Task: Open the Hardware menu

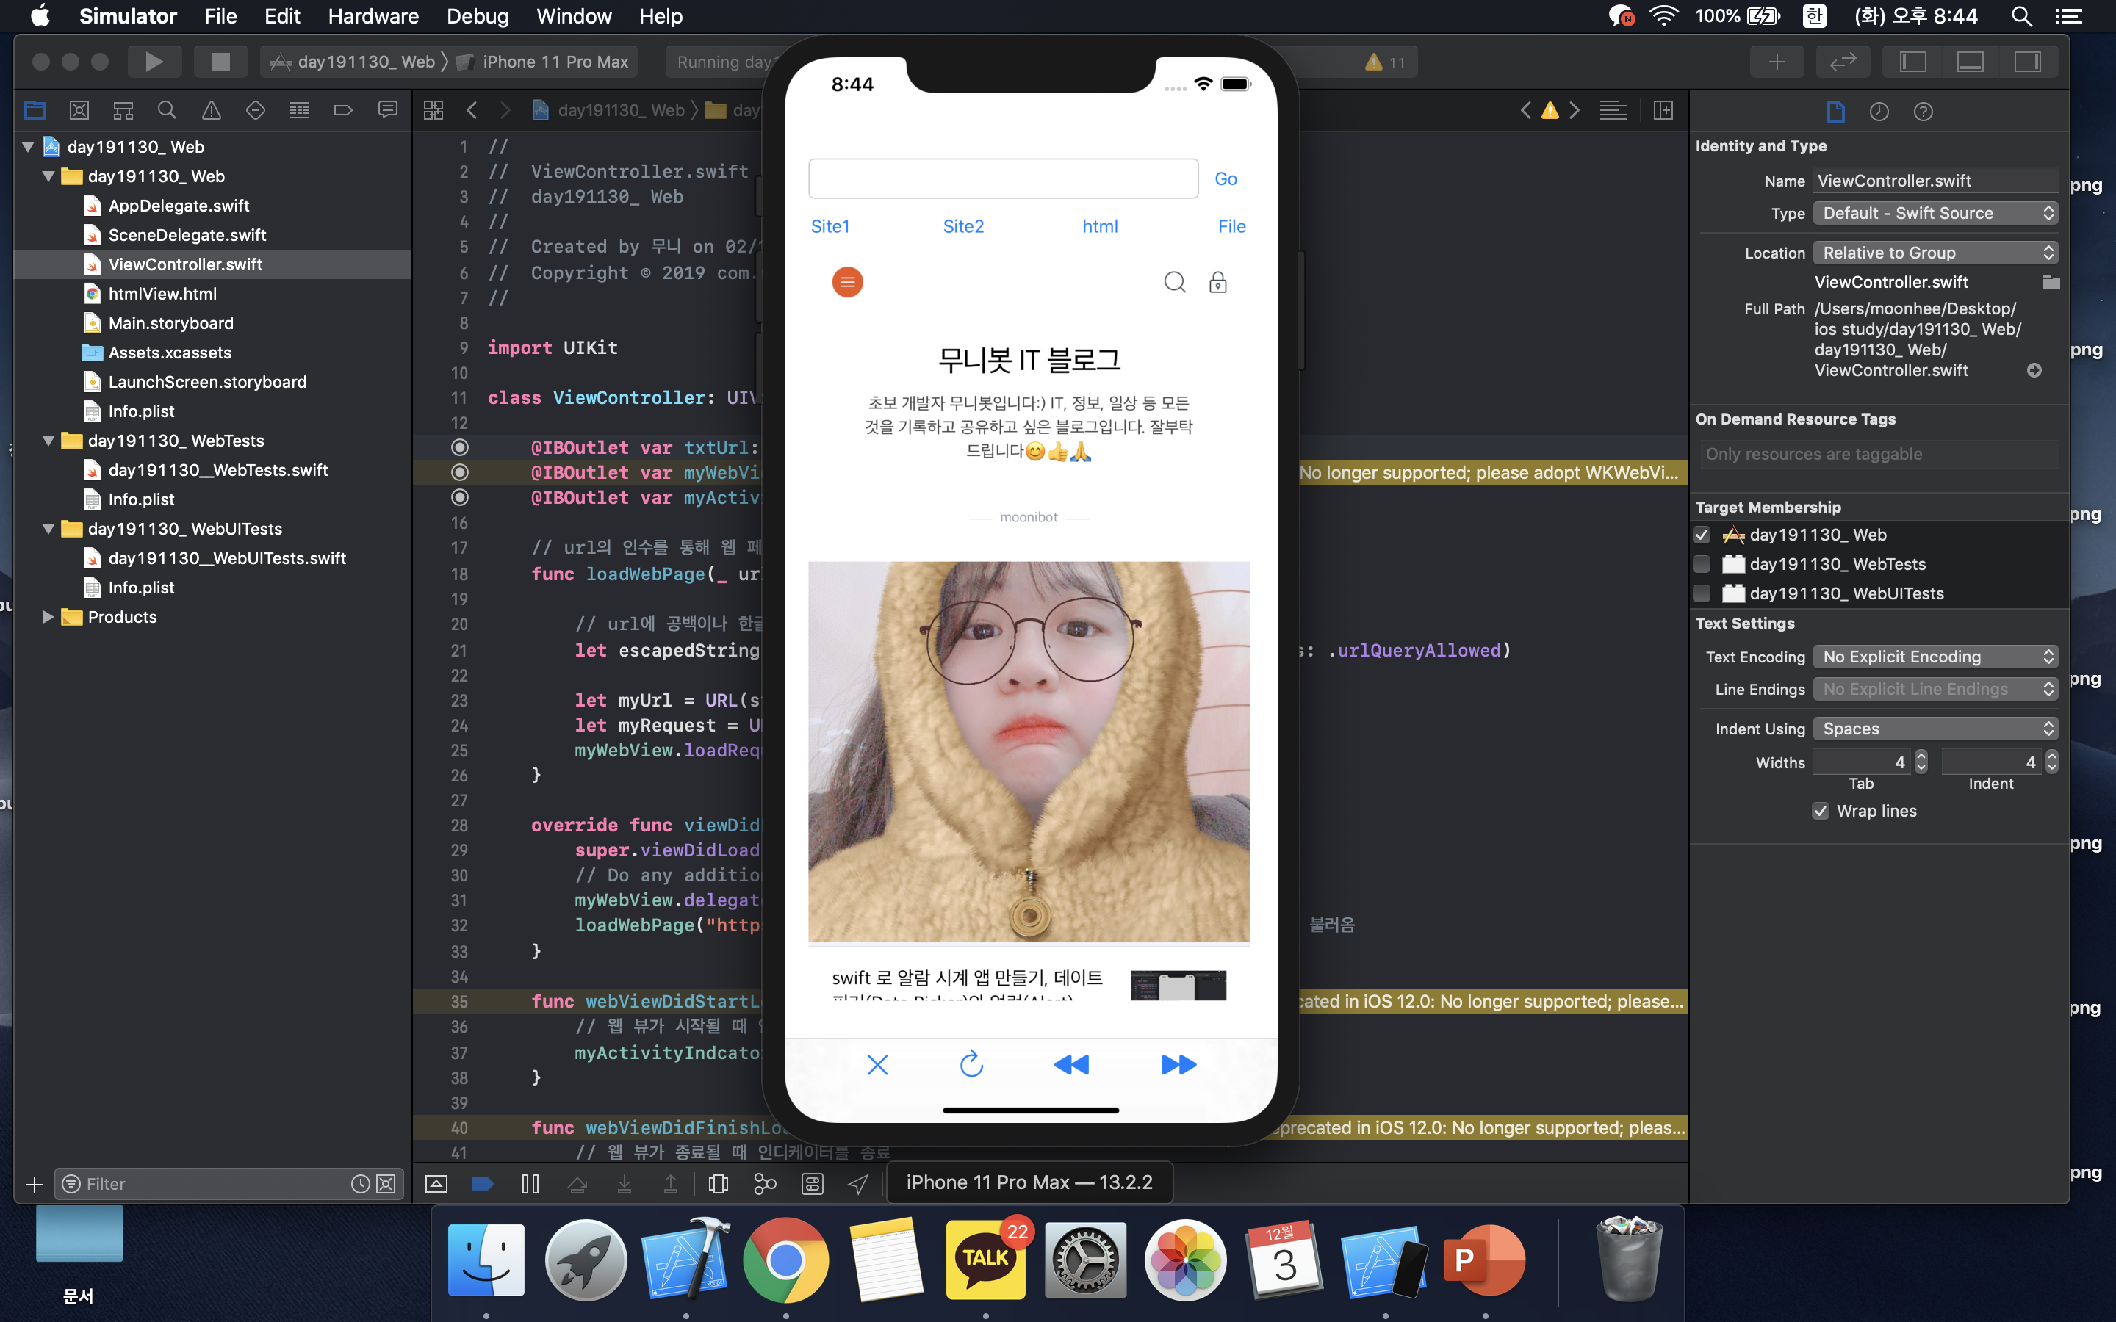Action: click(x=373, y=15)
